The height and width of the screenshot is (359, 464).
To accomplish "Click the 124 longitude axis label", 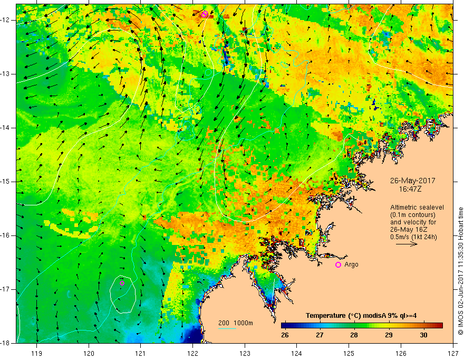I will [x=297, y=353].
